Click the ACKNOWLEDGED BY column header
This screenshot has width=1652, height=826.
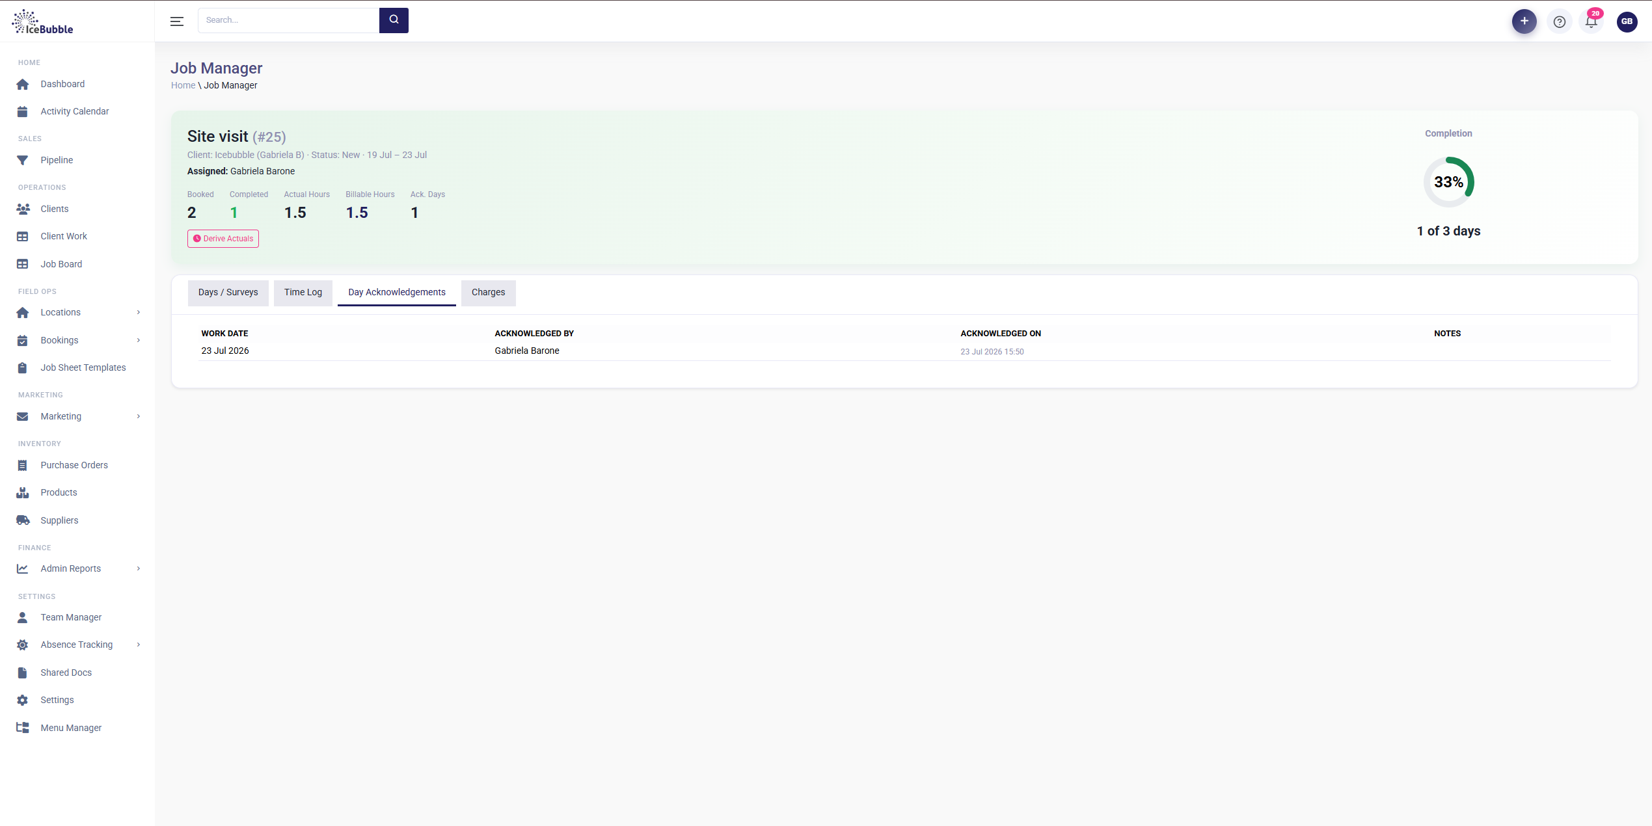tap(534, 334)
